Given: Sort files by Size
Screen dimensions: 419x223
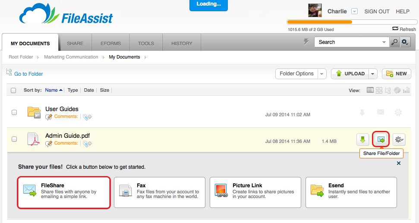Looking at the screenshot, I should 104,90.
